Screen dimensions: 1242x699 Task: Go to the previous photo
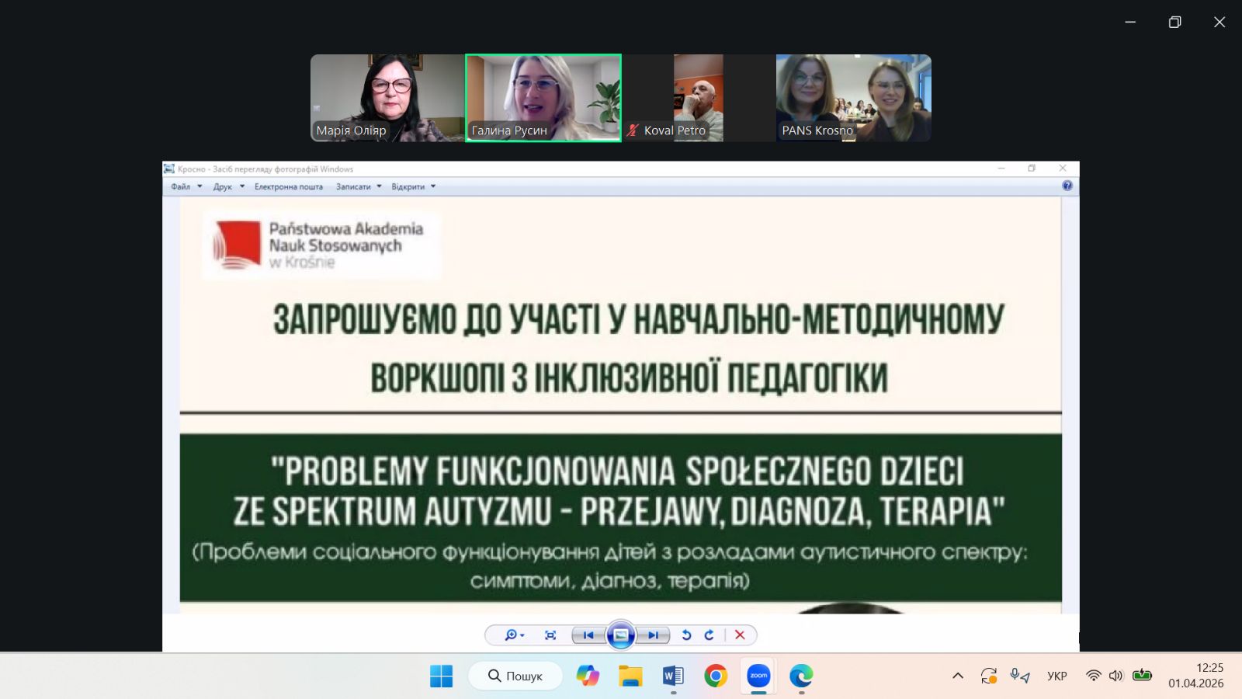588,635
